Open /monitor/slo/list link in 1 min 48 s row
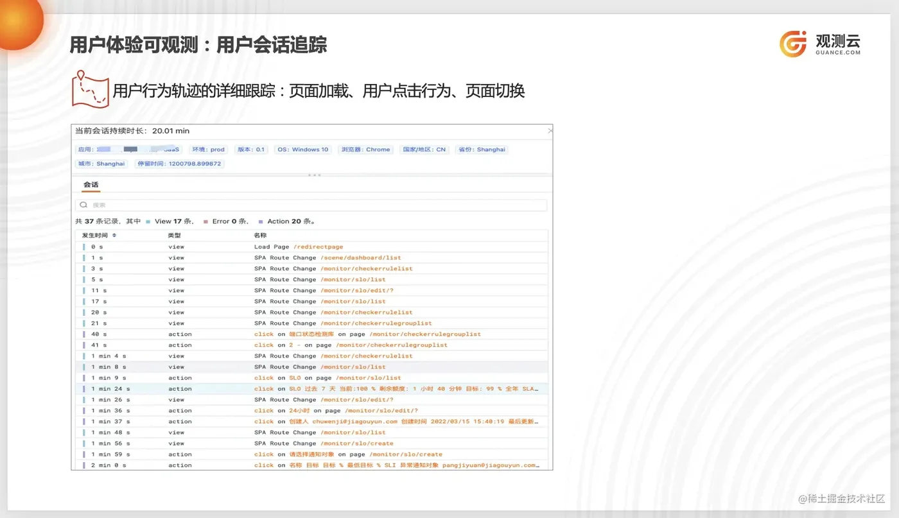 click(x=353, y=432)
